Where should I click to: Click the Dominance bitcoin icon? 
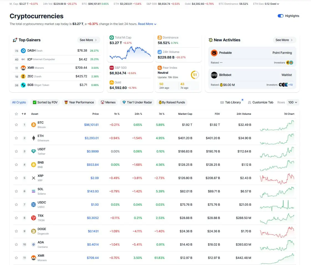coord(160,37)
